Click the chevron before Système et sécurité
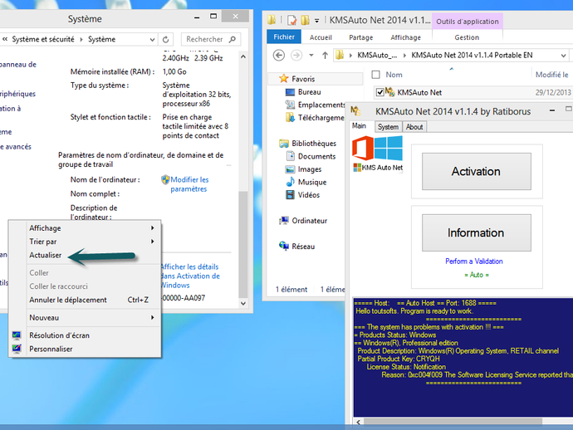 tap(5, 39)
